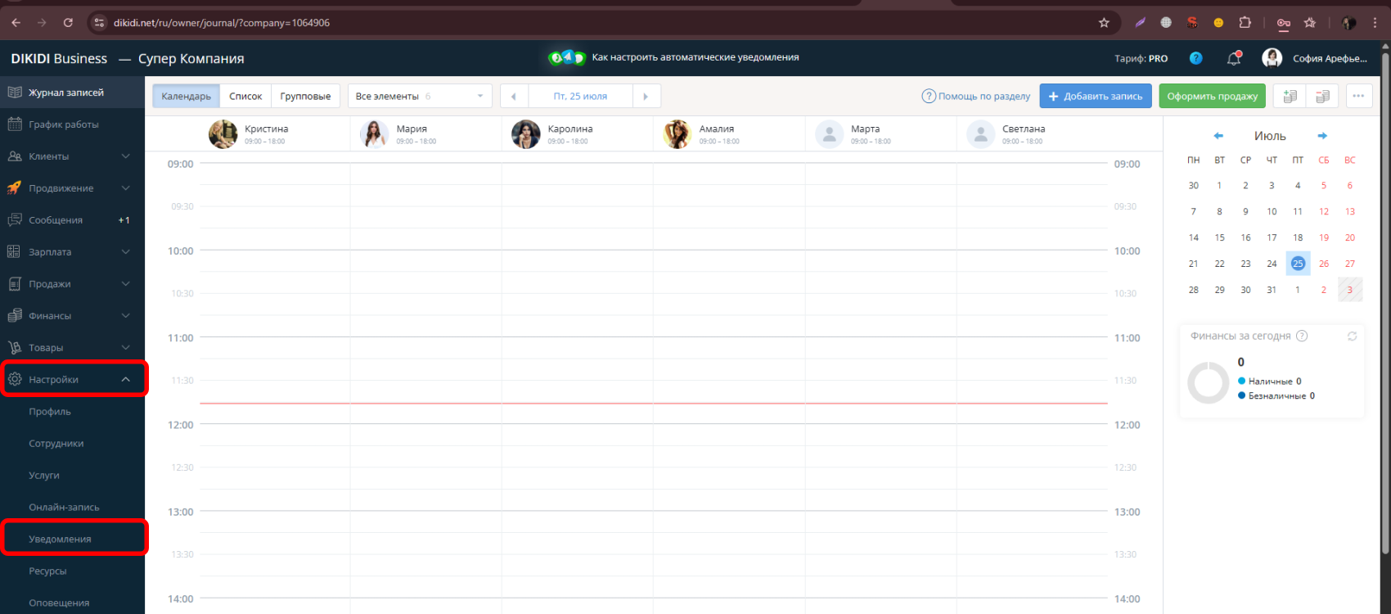Click the Продвижение rocket icon
1391x614 pixels.
point(15,188)
